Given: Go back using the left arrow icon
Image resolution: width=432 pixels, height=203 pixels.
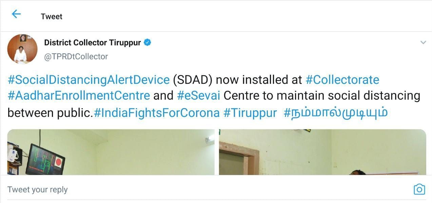Looking at the screenshot, I should (x=16, y=14).
